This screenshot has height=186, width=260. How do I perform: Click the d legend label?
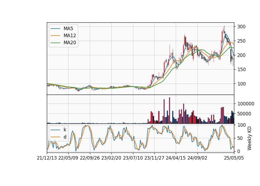(65, 137)
